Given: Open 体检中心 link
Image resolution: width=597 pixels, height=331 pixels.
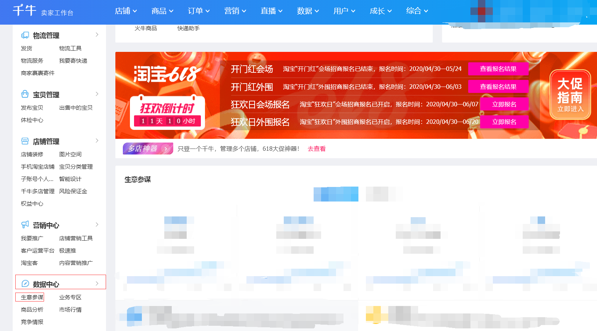Looking at the screenshot, I should [x=32, y=120].
